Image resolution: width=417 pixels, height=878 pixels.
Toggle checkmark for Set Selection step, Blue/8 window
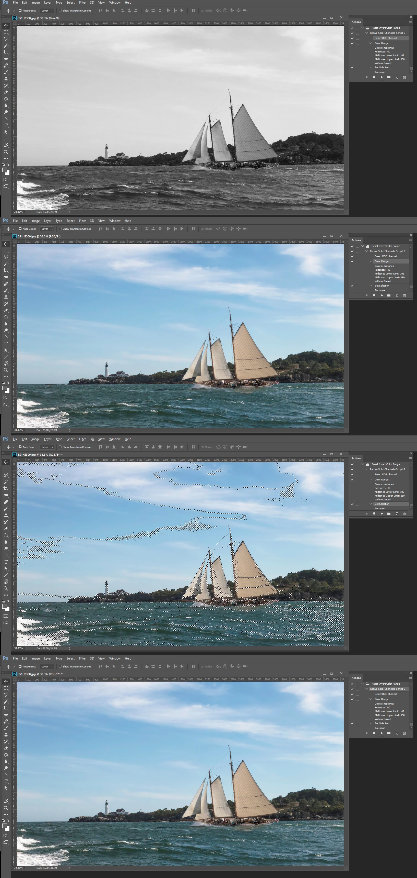(352, 68)
